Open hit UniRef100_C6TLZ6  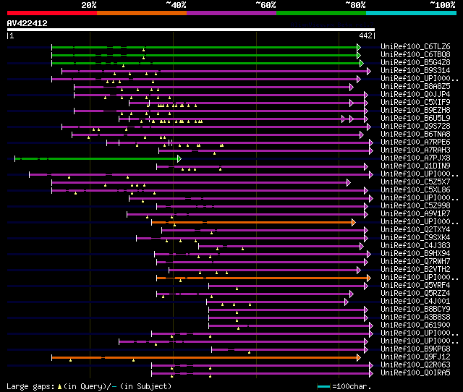pyautogui.click(x=415, y=46)
